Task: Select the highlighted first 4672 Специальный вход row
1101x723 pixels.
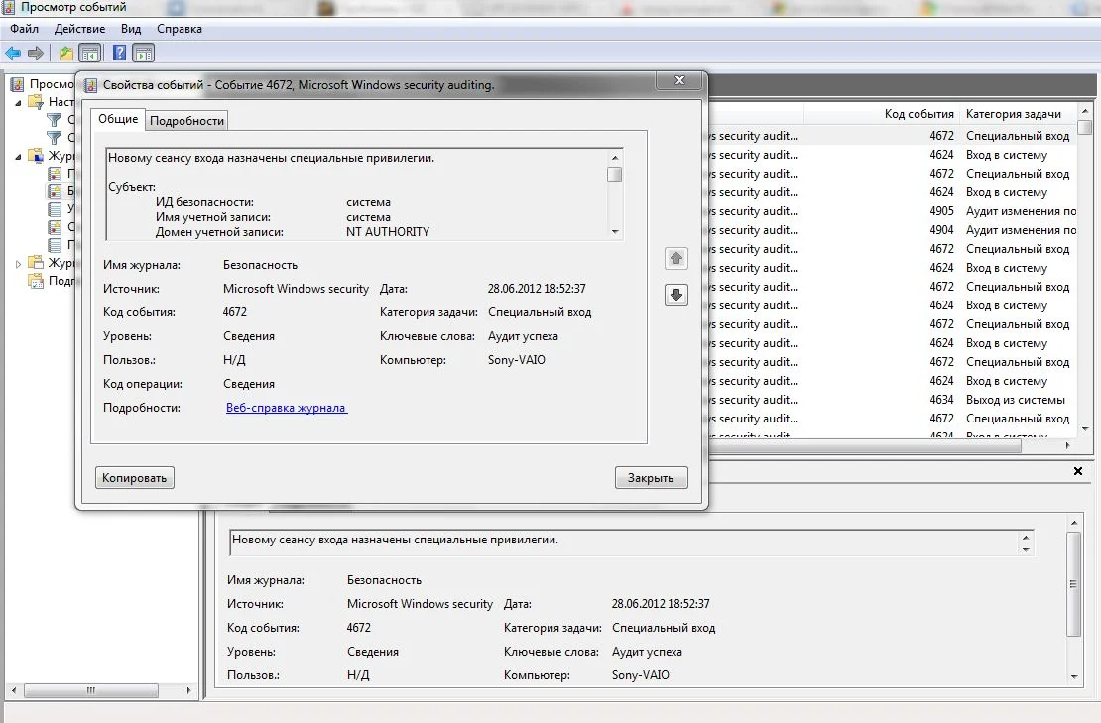Action: (892, 136)
